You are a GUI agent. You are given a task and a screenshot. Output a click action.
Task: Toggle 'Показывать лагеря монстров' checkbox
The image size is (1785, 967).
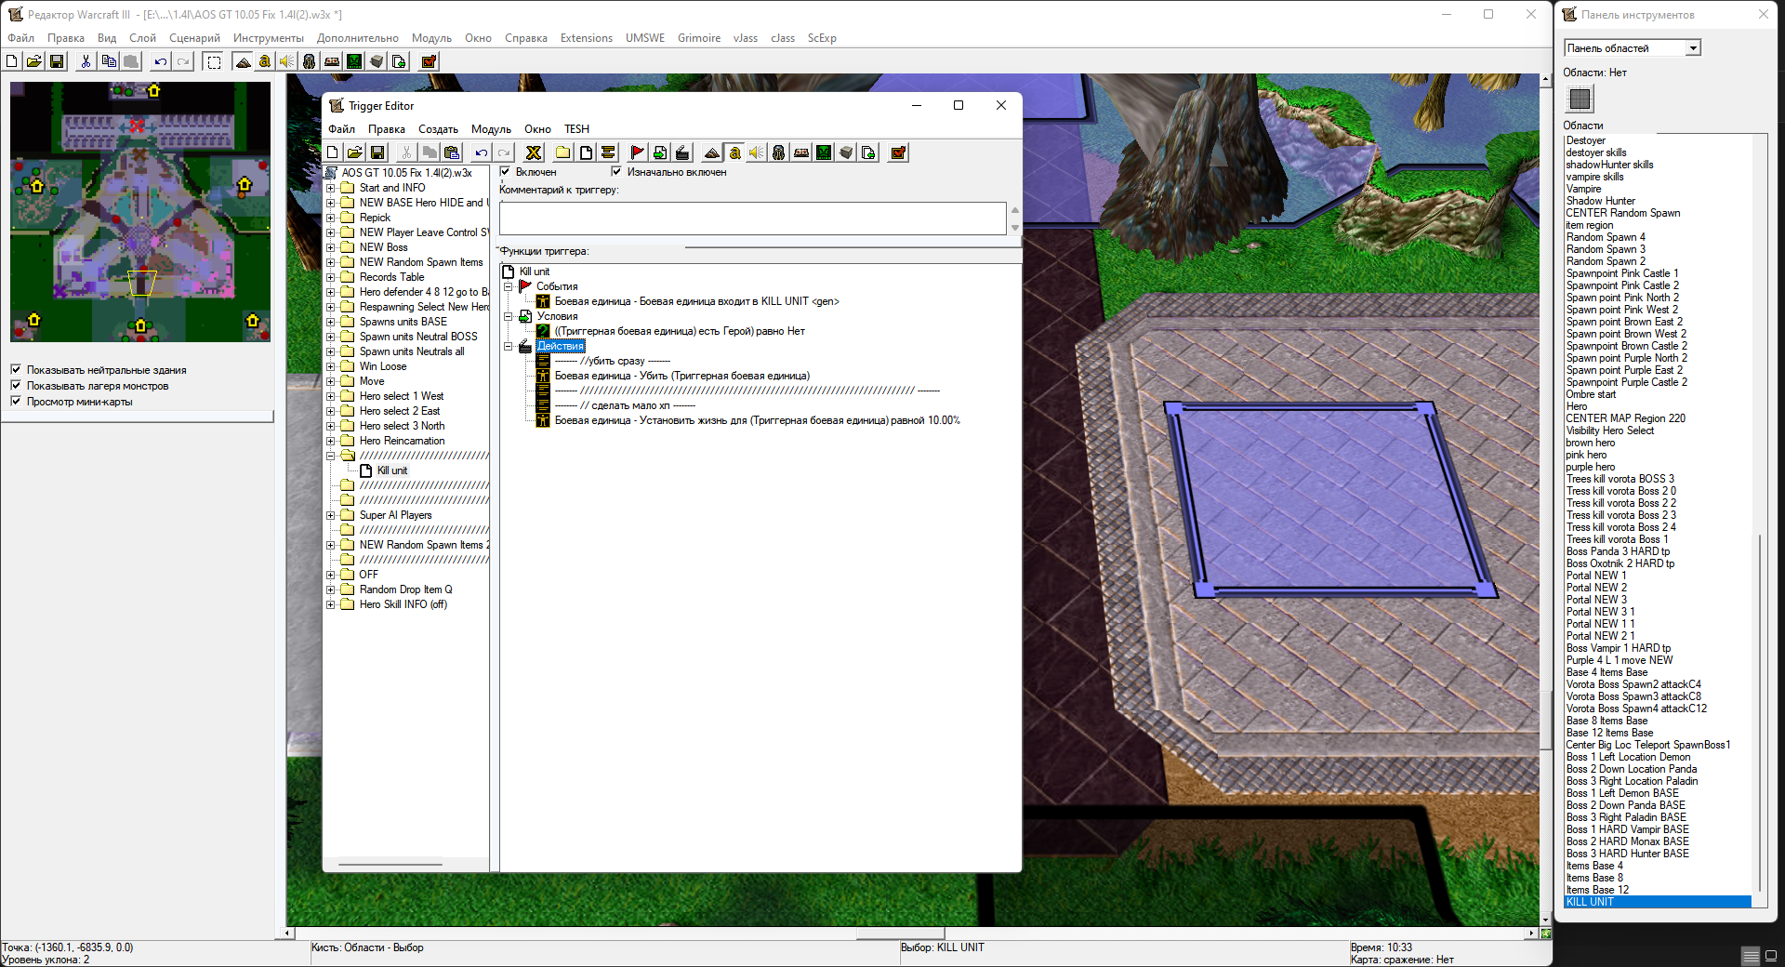tap(16, 385)
